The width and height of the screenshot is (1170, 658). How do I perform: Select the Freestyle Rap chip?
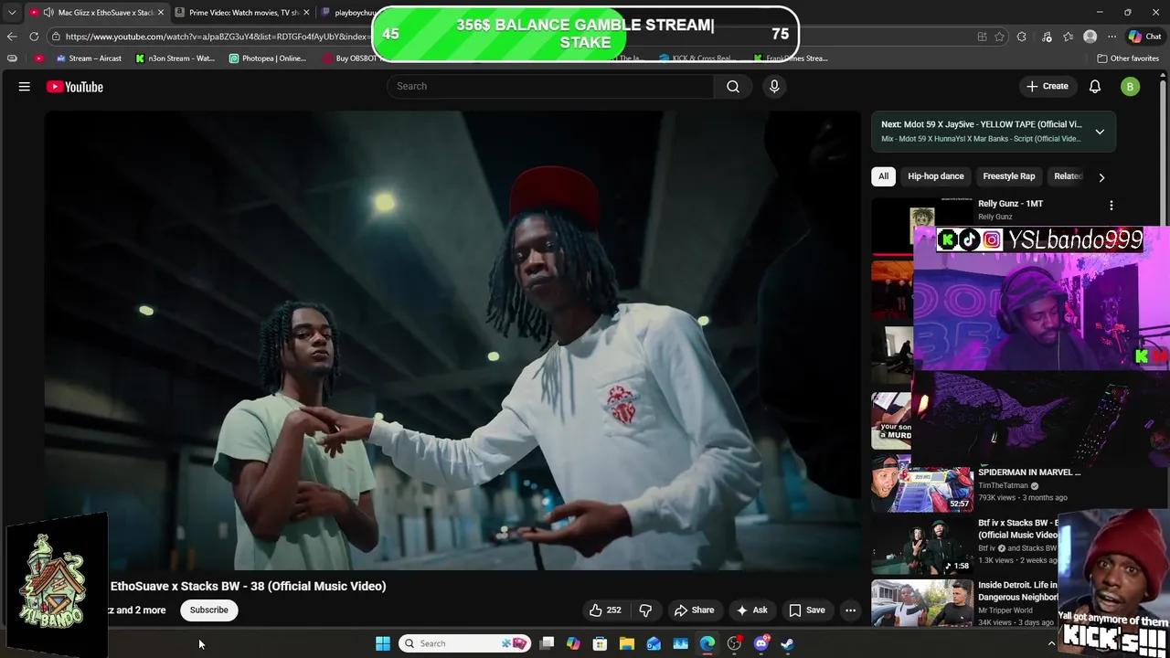point(1009,176)
